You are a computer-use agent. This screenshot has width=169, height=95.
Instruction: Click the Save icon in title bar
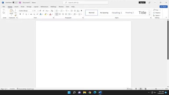tap(20, 2)
